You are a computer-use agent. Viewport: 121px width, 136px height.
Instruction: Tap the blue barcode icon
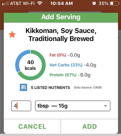click(x=23, y=87)
